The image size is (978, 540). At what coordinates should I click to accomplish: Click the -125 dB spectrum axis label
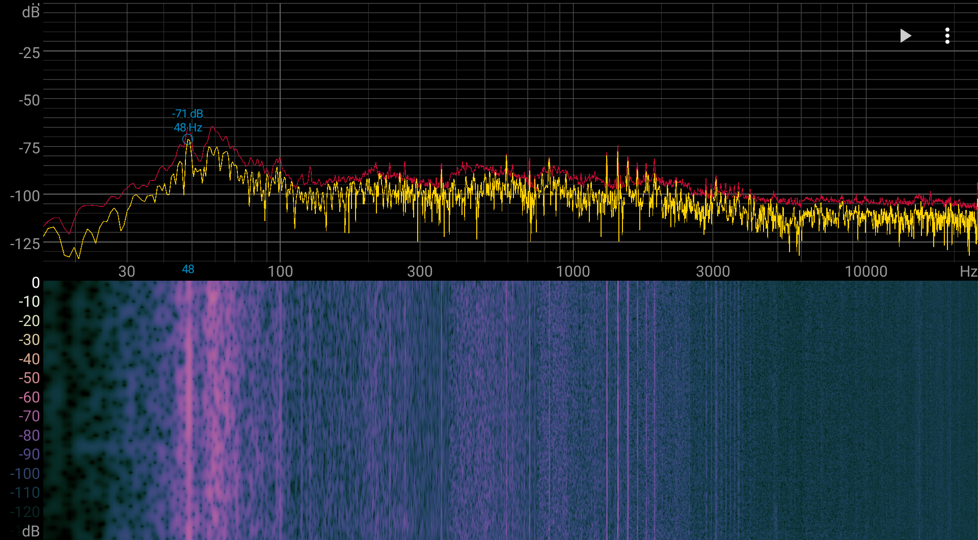25,244
